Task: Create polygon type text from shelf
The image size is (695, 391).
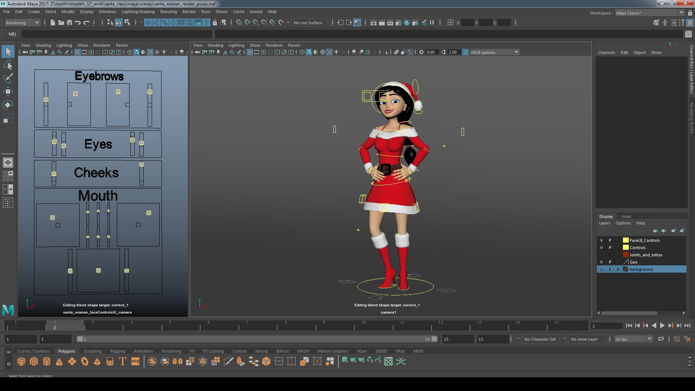Action: [123, 361]
